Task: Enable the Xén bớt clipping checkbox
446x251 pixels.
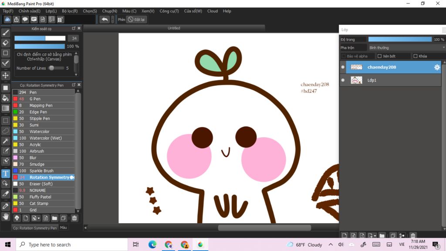Action: tap(379, 56)
